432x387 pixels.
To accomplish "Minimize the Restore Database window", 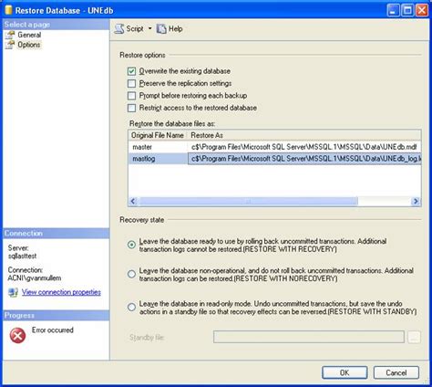I will click(393, 10).
